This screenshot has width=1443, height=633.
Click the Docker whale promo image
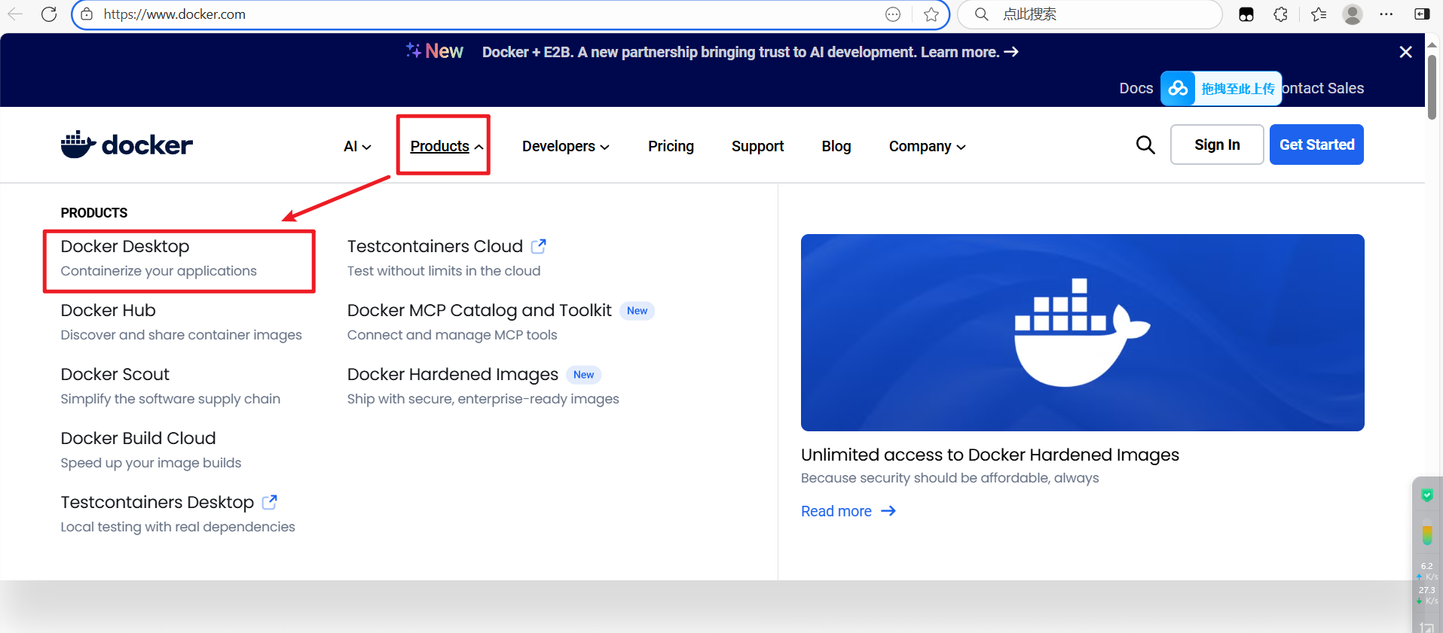point(1082,333)
